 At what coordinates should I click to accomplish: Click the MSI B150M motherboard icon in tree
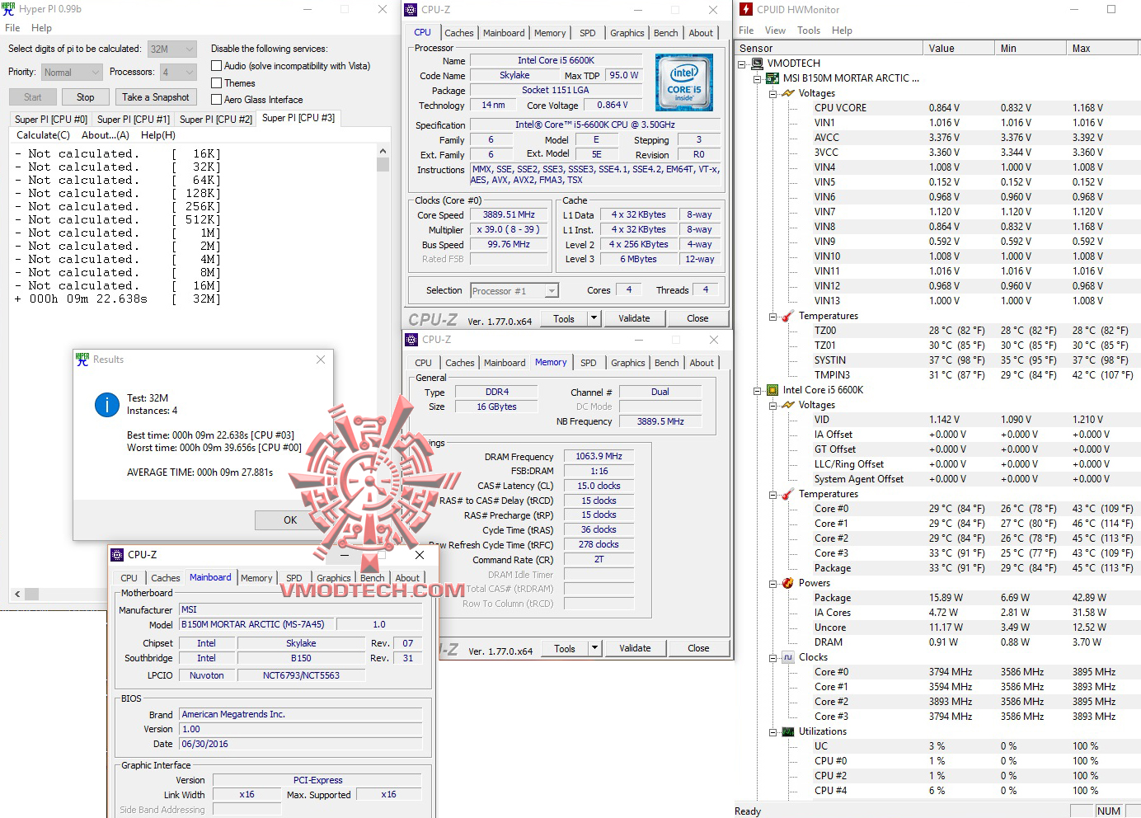tap(772, 78)
